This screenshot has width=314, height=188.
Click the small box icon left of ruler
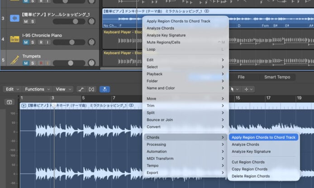9,102
